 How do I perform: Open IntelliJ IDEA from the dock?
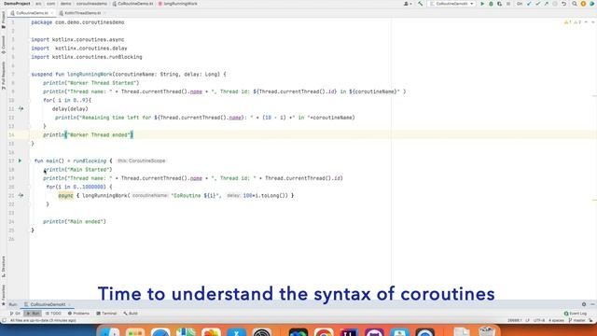tap(349, 332)
